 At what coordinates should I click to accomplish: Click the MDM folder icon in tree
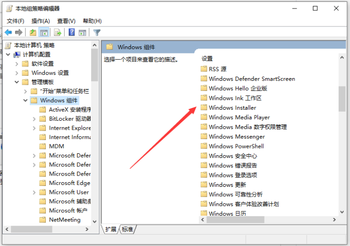point(43,146)
